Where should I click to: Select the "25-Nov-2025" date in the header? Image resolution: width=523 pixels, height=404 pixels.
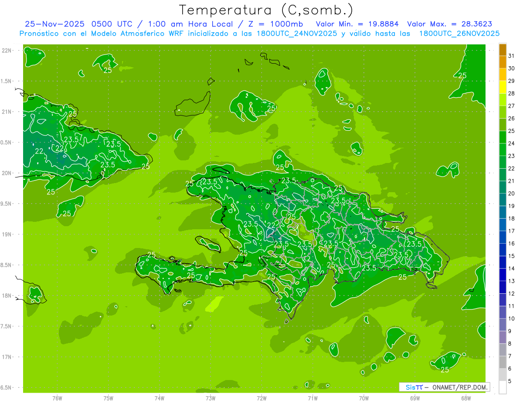pos(54,24)
